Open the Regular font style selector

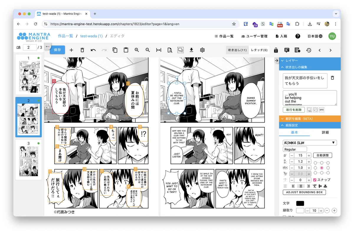coord(295,149)
